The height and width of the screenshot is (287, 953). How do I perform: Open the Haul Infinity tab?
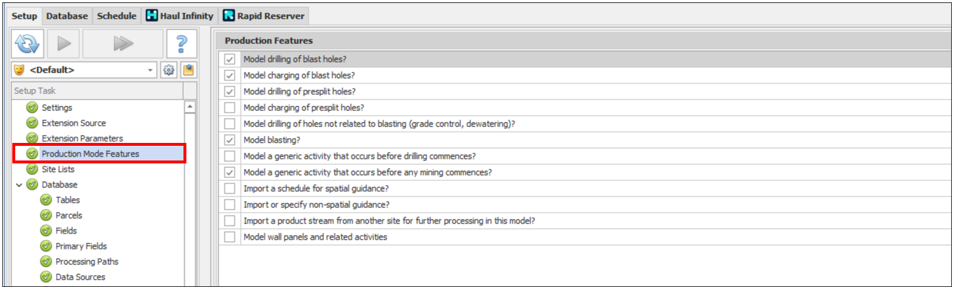click(x=180, y=16)
